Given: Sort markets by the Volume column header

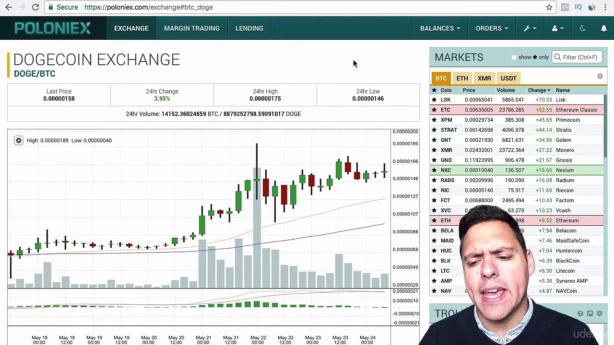Looking at the screenshot, I should coord(506,90).
